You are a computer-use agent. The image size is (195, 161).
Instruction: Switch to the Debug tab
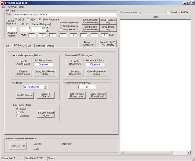(x=51, y=46)
